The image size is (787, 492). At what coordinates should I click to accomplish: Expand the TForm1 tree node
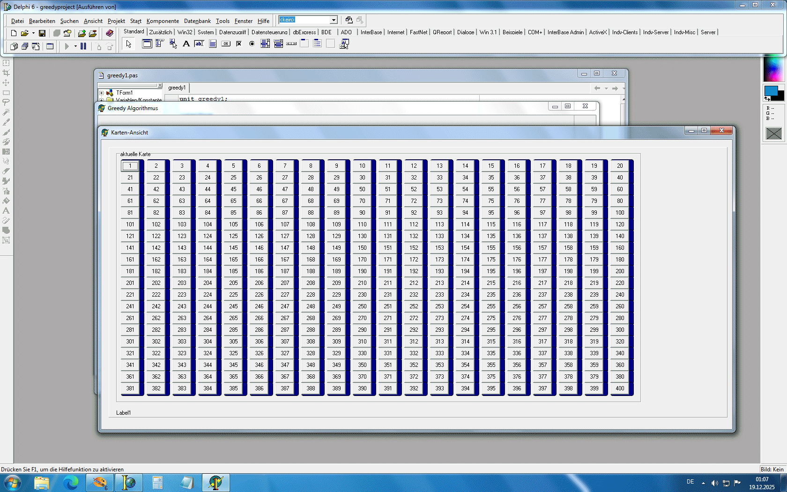101,93
